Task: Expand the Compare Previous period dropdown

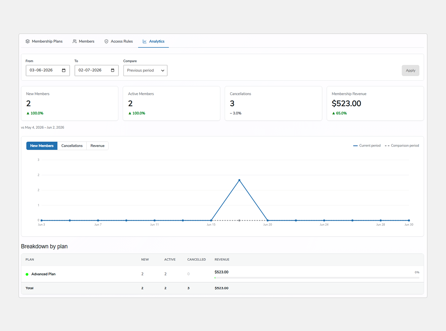Action: (x=145, y=70)
